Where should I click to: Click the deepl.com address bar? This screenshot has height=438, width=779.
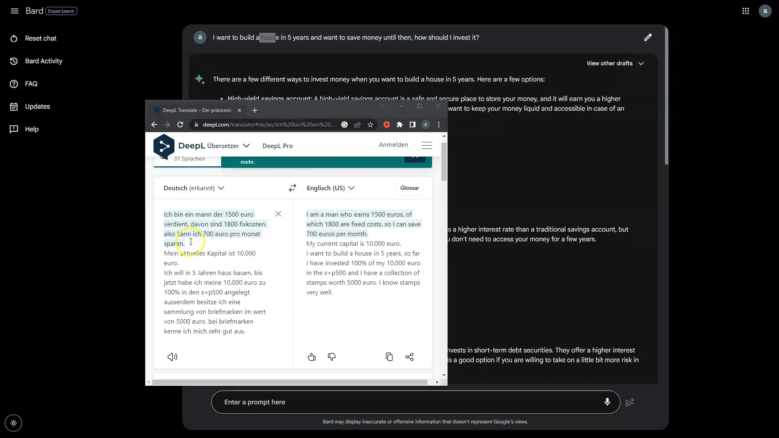pos(268,125)
